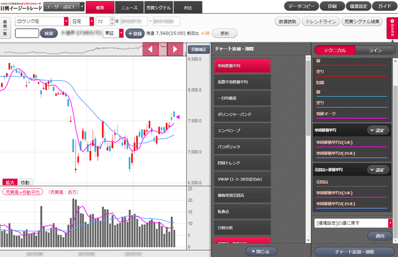Toggle ボリンジャーバンド indicator on
Screen dimensions: 398x257
[241, 114]
